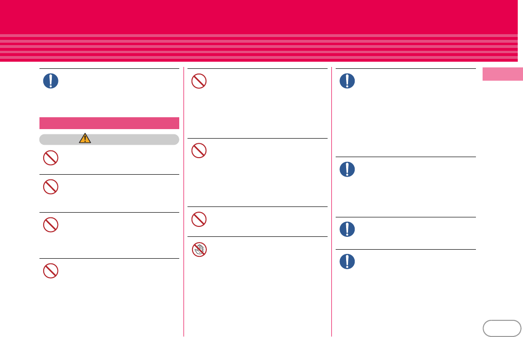Select the no-wet-hands prohibition icon

click(x=199, y=249)
